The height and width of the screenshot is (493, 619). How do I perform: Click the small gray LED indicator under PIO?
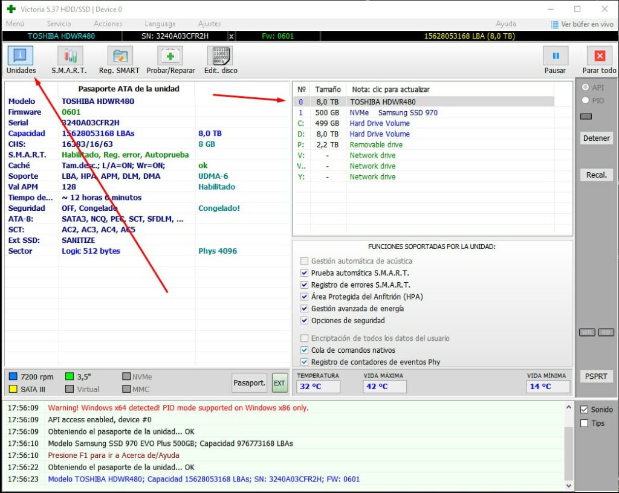tap(586, 117)
